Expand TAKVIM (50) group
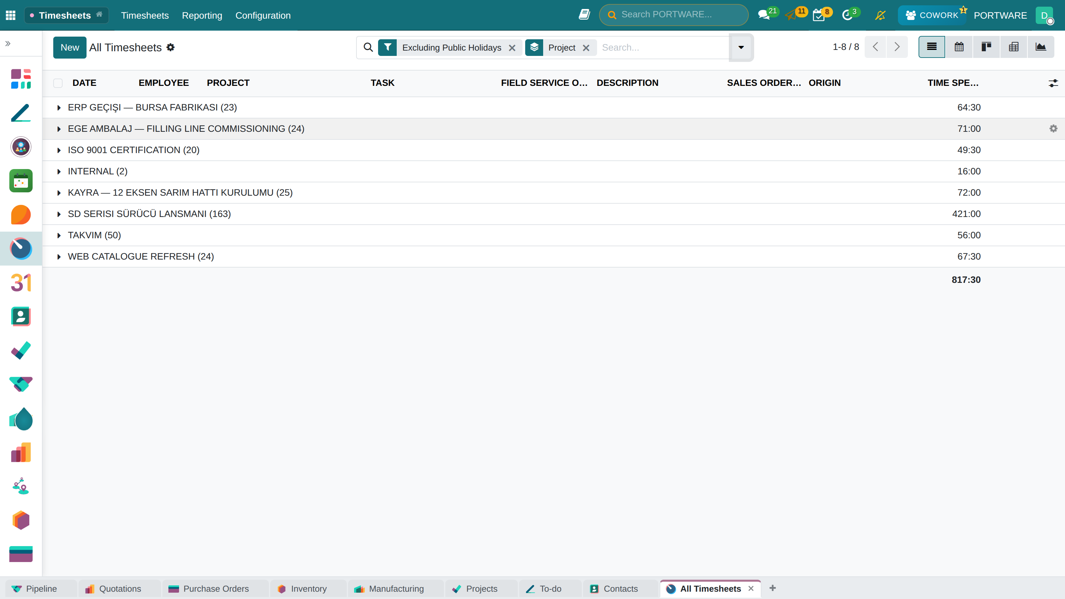The image size is (1065, 599). pos(59,235)
